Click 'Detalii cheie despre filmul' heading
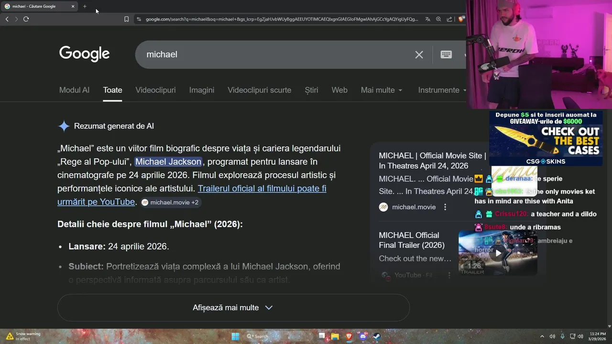Screen dimensions: 612x344 coord(150,224)
